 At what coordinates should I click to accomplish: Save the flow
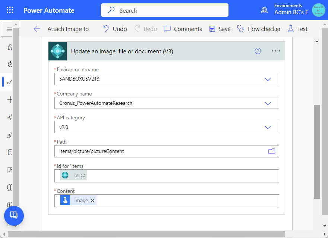point(220,29)
